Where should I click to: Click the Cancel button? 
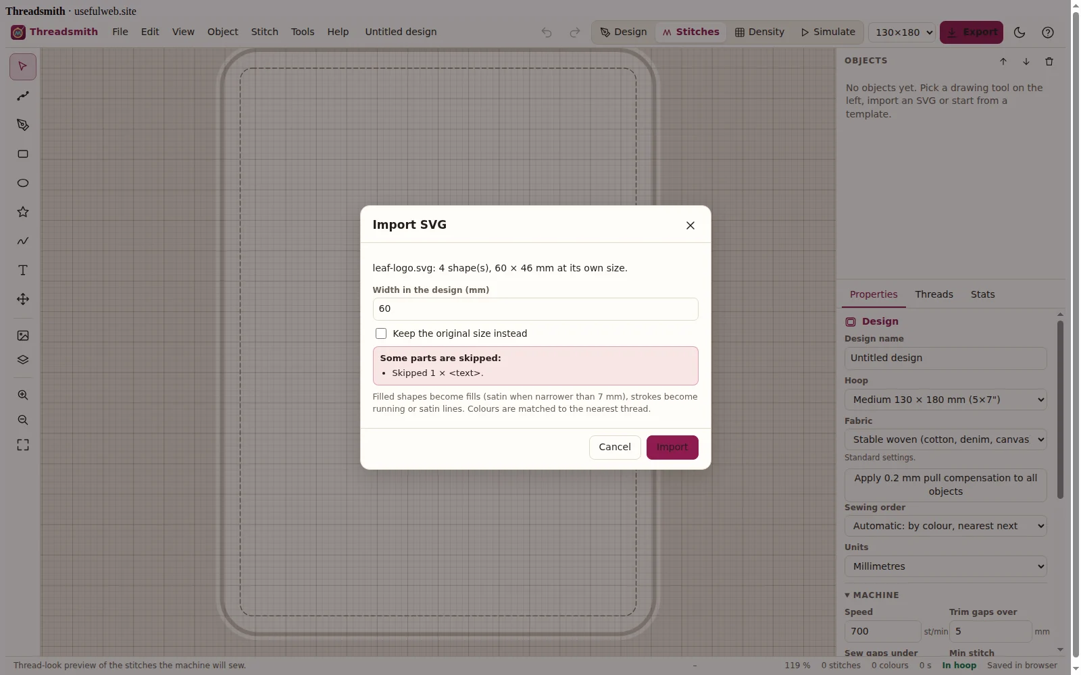pyautogui.click(x=615, y=448)
